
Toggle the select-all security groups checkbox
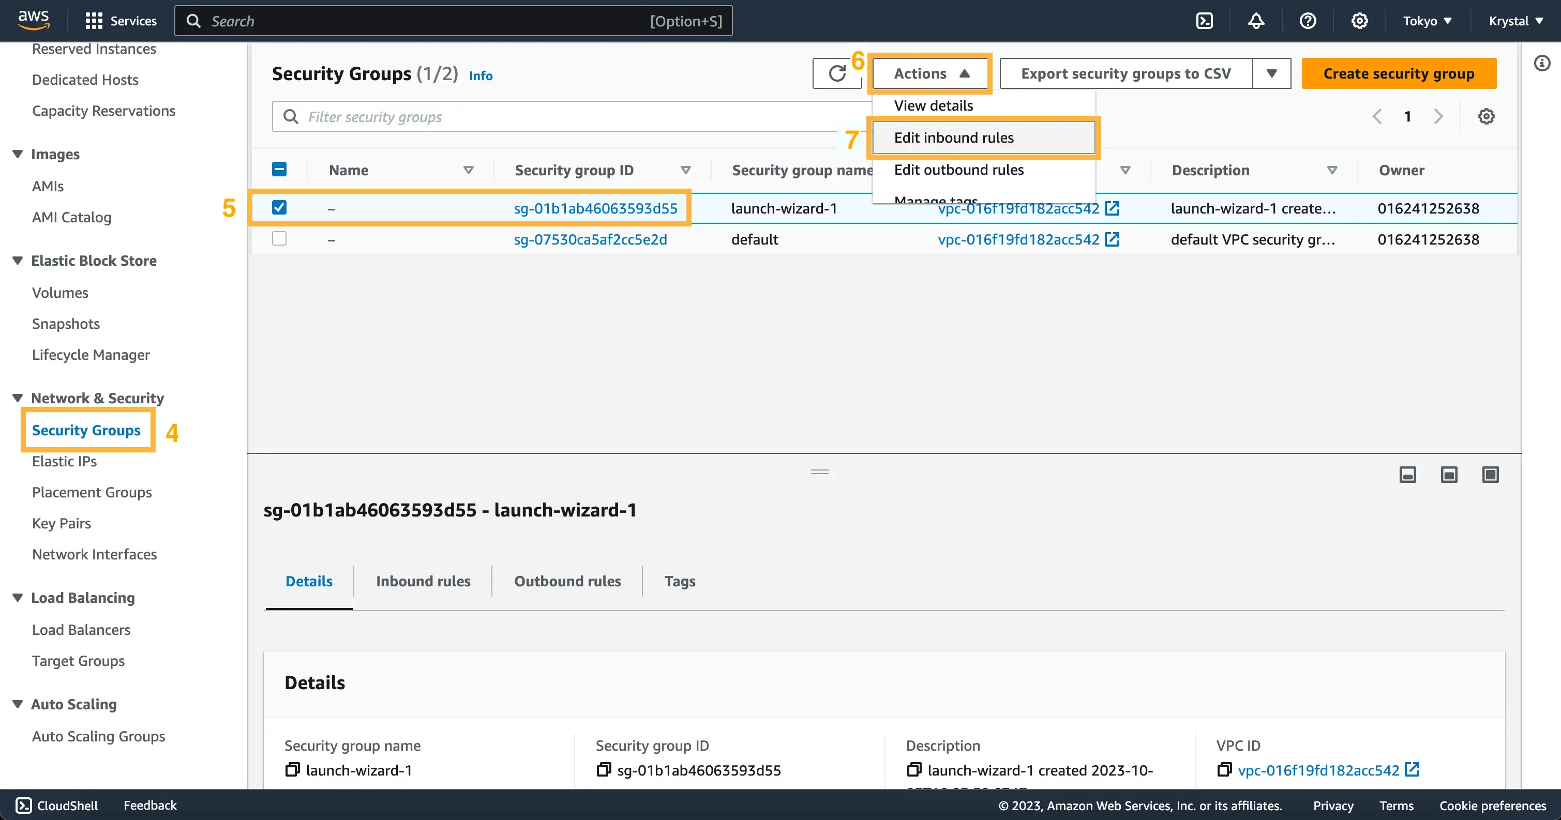click(279, 170)
